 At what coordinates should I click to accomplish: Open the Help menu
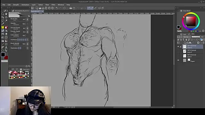click(68, 5)
